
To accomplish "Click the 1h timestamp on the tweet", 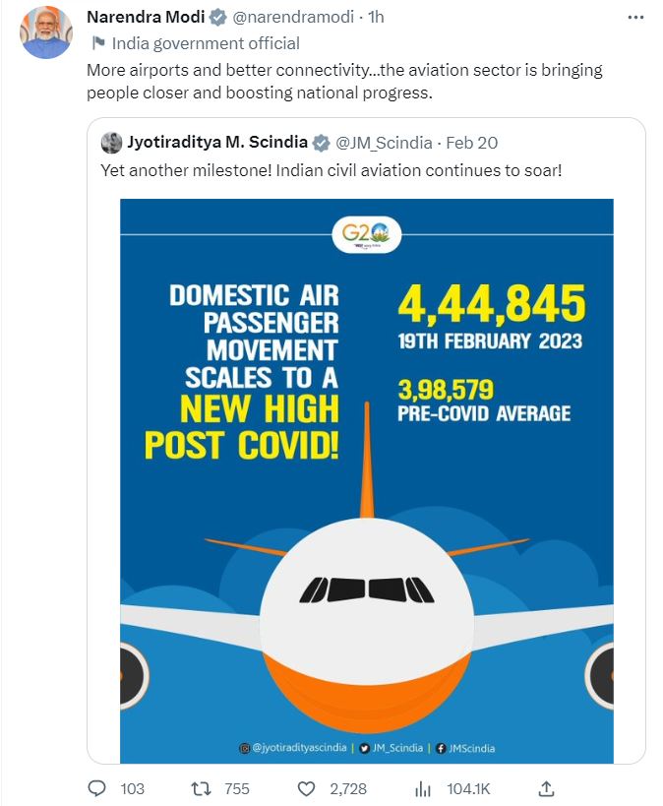I will pos(377,18).
